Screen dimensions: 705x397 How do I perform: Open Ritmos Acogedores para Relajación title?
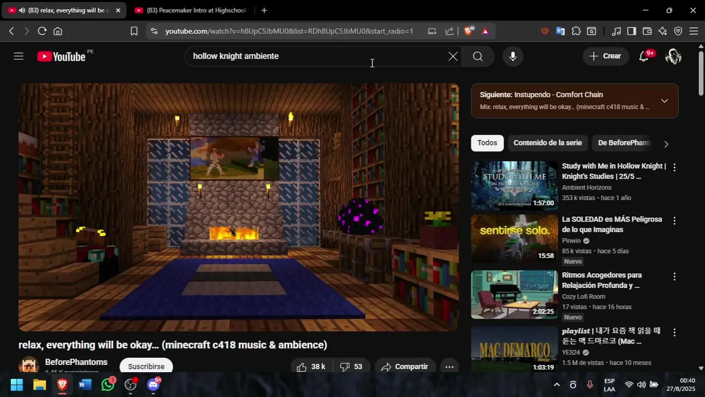(x=602, y=280)
